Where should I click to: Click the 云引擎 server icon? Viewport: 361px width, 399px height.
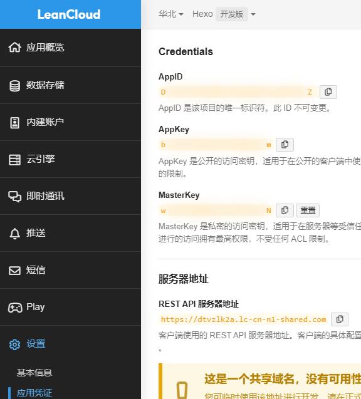[x=14, y=160]
